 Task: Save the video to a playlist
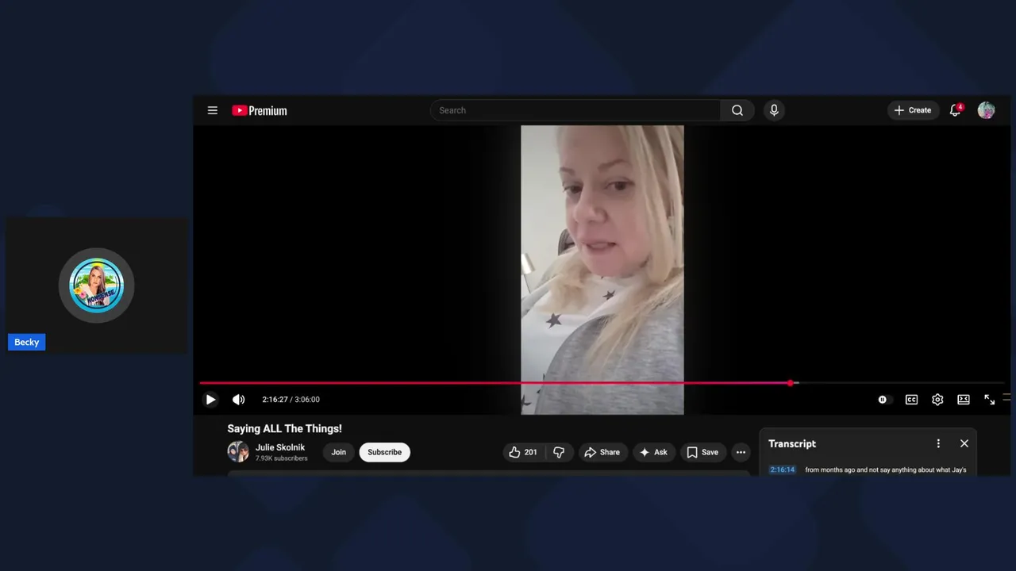702,452
